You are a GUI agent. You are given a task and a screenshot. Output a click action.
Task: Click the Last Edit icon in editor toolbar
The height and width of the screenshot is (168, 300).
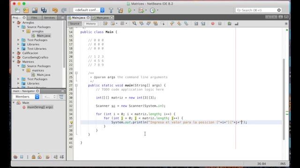coord(105,24)
